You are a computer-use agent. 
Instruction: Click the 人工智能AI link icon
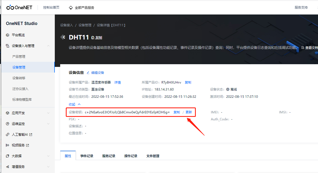click(8, 135)
